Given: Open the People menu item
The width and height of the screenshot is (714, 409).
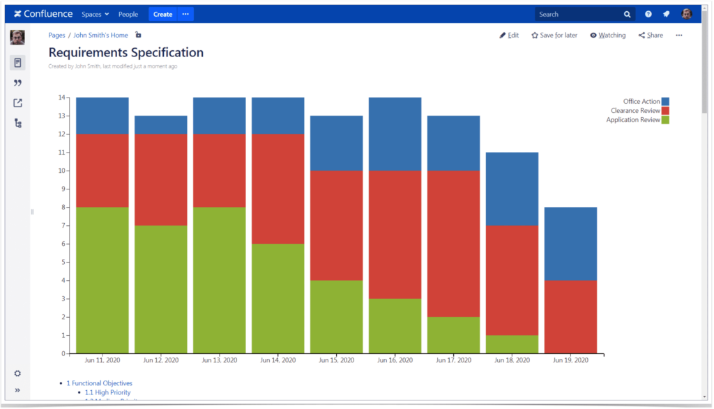Looking at the screenshot, I should (128, 13).
